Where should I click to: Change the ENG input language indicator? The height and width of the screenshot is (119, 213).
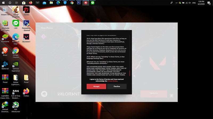click(x=194, y=3)
